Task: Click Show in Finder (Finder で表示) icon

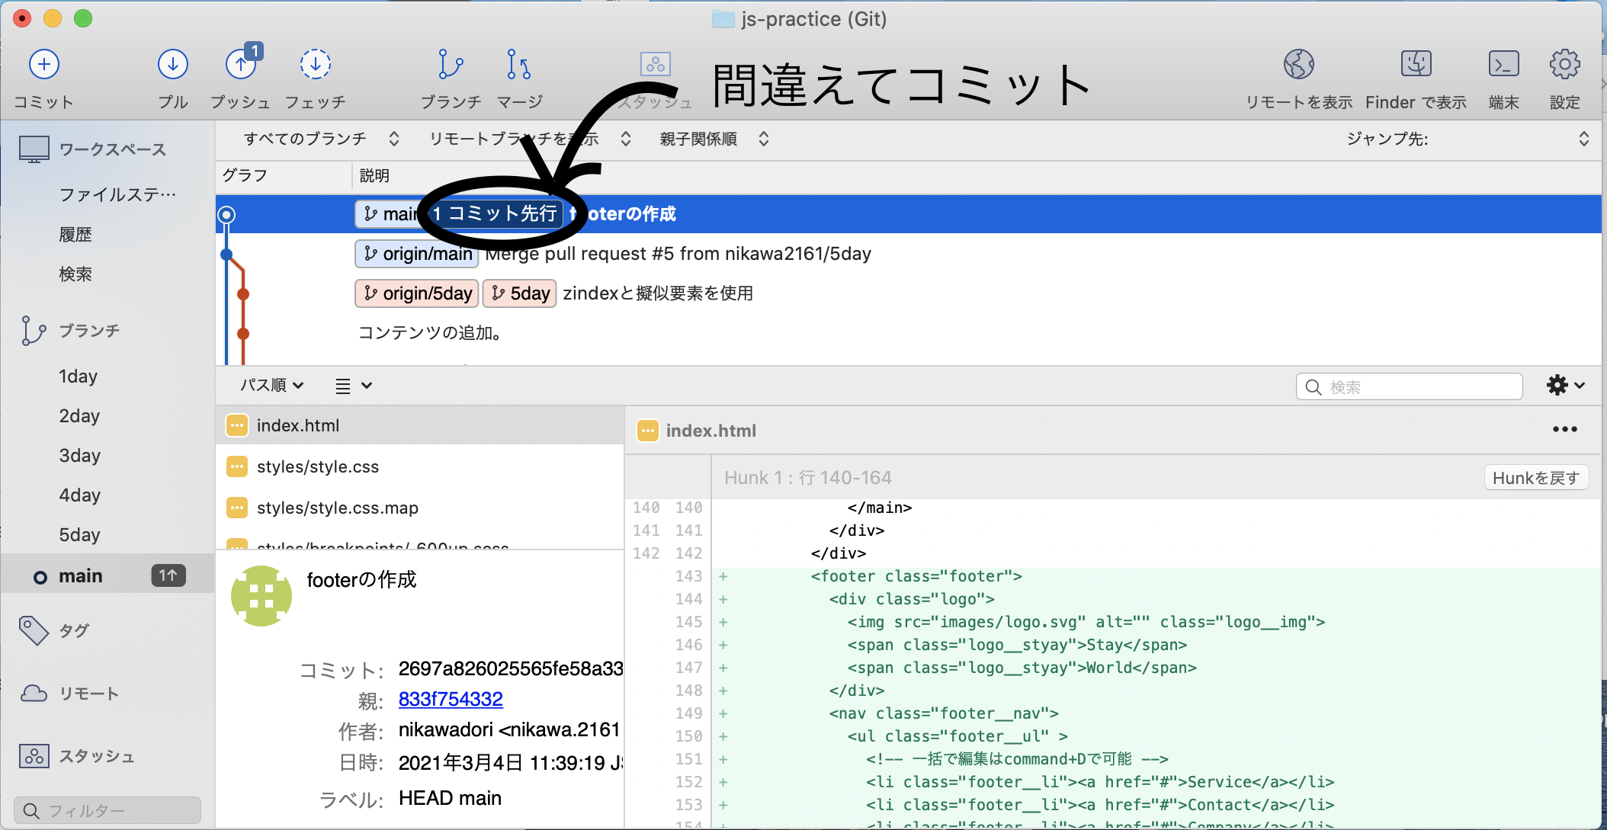Action: click(1416, 65)
